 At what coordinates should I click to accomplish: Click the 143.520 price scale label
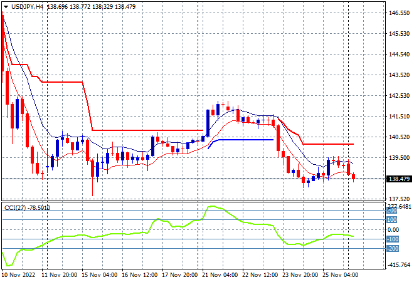[x=399, y=75]
